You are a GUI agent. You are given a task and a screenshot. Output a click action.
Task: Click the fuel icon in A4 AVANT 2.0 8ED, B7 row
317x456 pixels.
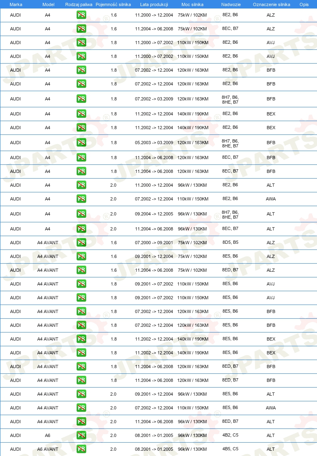(x=81, y=422)
